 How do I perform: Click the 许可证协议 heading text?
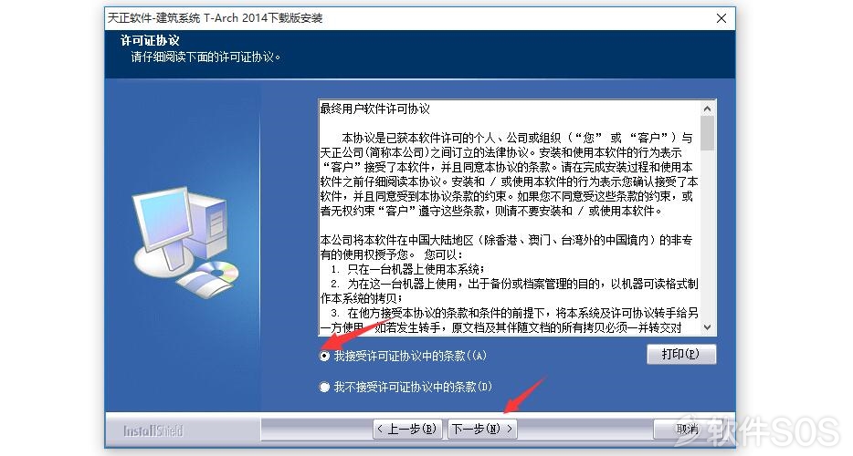pos(150,40)
